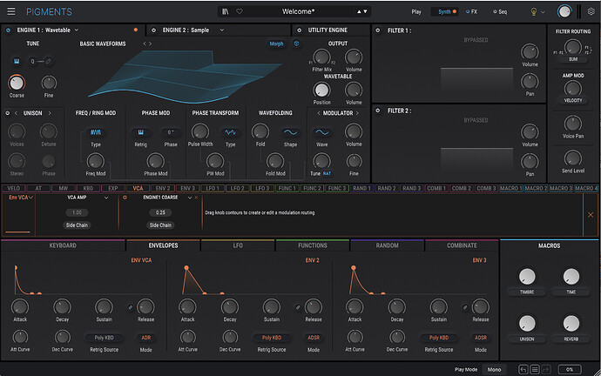601x376 pixels.
Task: Click Engine1 Coarse Side Chain button
Action: (160, 225)
